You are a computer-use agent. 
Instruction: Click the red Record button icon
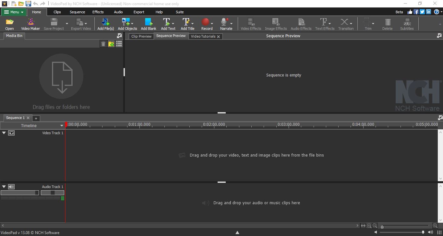click(205, 22)
